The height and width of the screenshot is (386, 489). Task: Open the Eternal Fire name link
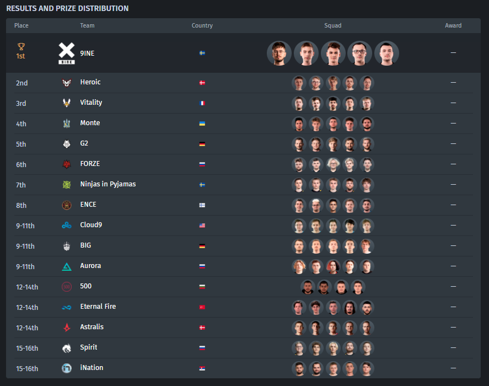pyautogui.click(x=98, y=307)
